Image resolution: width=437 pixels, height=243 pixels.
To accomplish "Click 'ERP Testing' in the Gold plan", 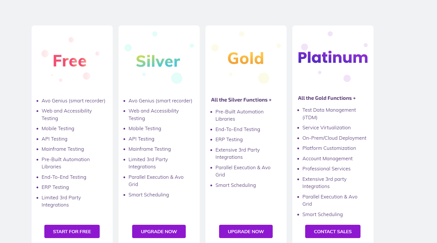I will pyautogui.click(x=229, y=139).
